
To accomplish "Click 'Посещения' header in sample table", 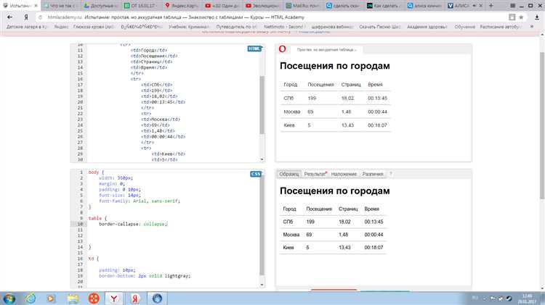I will coord(319,209).
